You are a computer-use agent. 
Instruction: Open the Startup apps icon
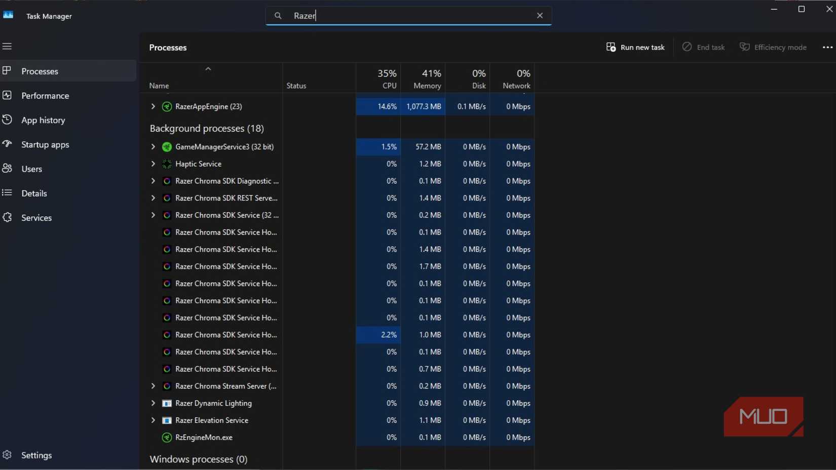point(8,144)
